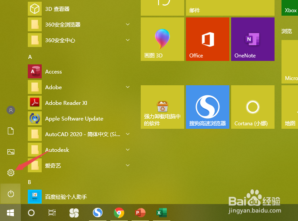Viewport: 298px width, 221px height.
Task: Open Task View in taskbar
Action: pyautogui.click(x=52, y=213)
